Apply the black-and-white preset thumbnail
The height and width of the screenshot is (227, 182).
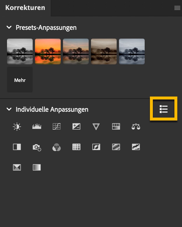tap(20, 51)
